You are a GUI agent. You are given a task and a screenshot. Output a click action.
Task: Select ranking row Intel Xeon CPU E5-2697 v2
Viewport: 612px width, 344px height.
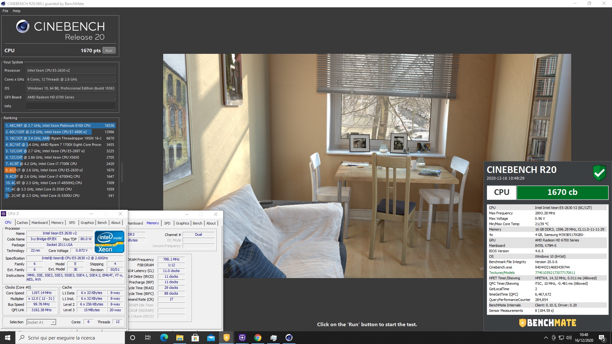click(x=60, y=151)
